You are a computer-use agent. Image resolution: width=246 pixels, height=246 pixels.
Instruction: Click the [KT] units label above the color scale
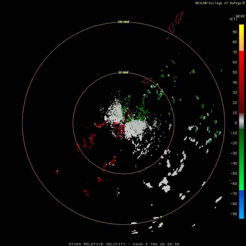[x=233, y=19]
